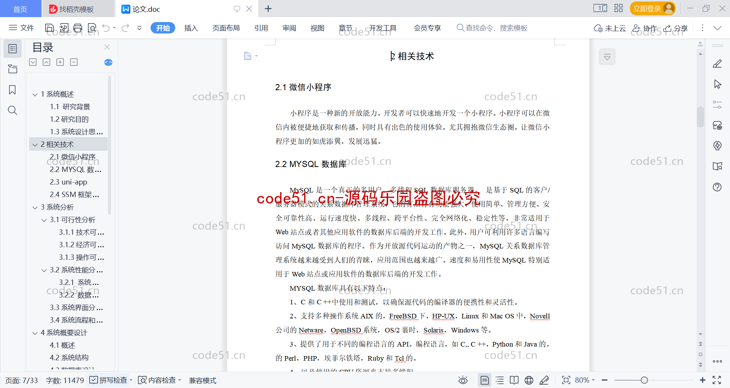Open the quick access toolbar customize dropdown
730x388 pixels.
click(x=140, y=28)
